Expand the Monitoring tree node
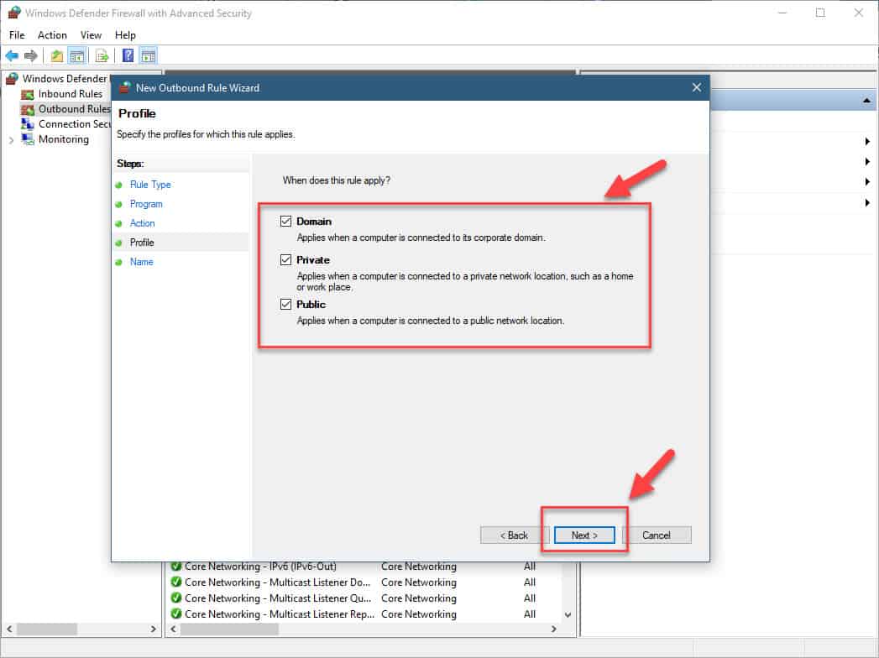 (x=11, y=140)
